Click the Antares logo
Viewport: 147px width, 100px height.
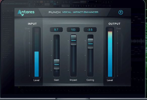(26, 13)
